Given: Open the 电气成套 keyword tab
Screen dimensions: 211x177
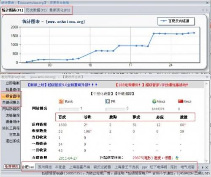Looking at the screenshot, I should point(187,167).
